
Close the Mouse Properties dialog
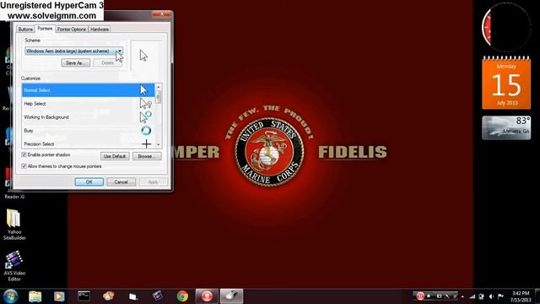pos(161,14)
